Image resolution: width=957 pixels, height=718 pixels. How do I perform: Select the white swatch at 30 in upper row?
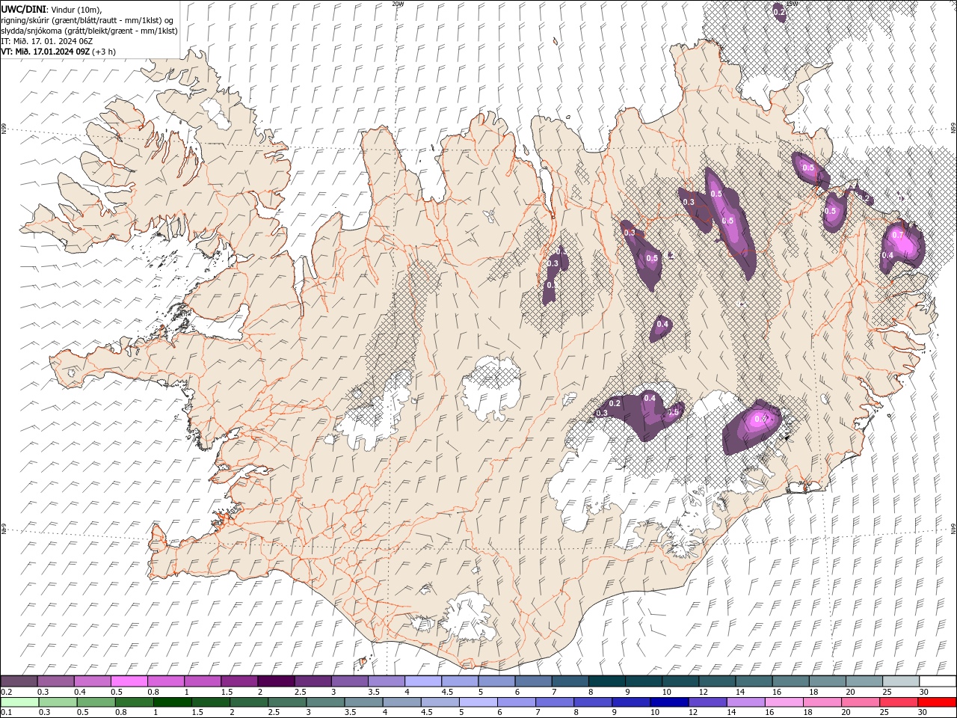point(937,681)
